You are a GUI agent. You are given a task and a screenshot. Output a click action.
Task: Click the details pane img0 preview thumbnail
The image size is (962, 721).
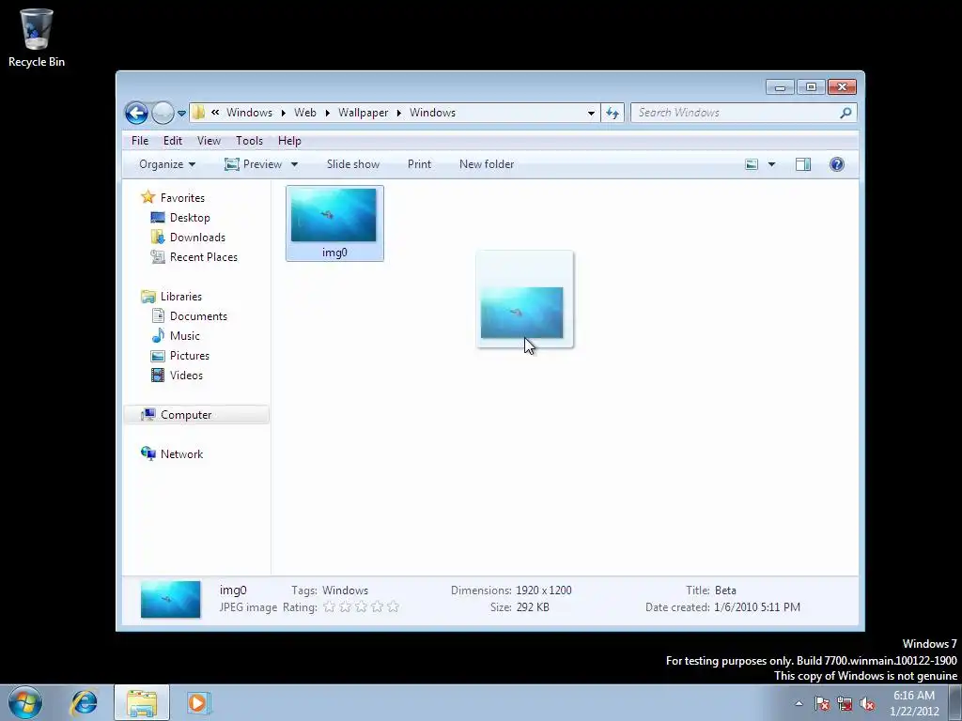(x=171, y=599)
